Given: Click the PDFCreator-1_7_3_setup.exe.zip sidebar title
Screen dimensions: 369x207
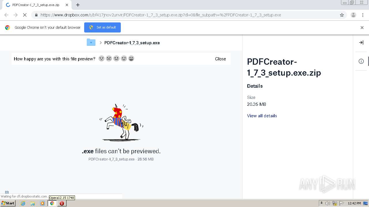Looking at the screenshot, I should [x=284, y=67].
